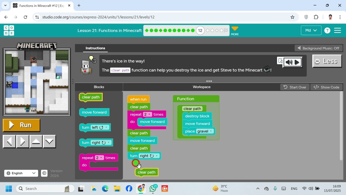The height and width of the screenshot is (195, 346).
Task: Click the Blocks panel header
Action: pyautogui.click(x=99, y=87)
